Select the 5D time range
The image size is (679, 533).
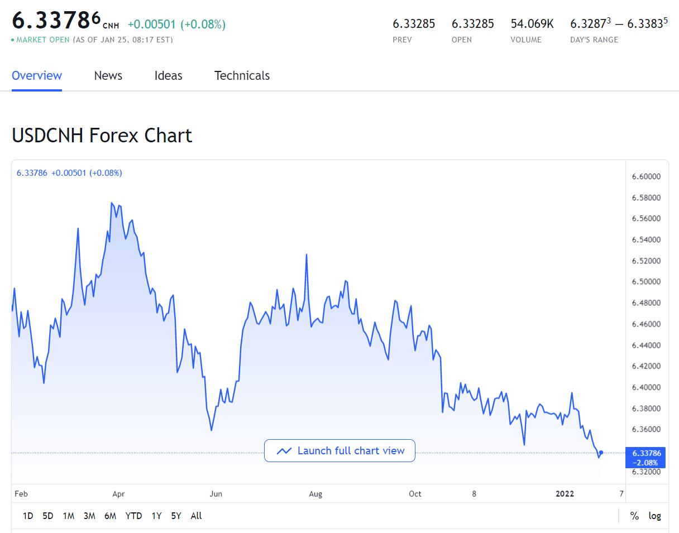(48, 516)
